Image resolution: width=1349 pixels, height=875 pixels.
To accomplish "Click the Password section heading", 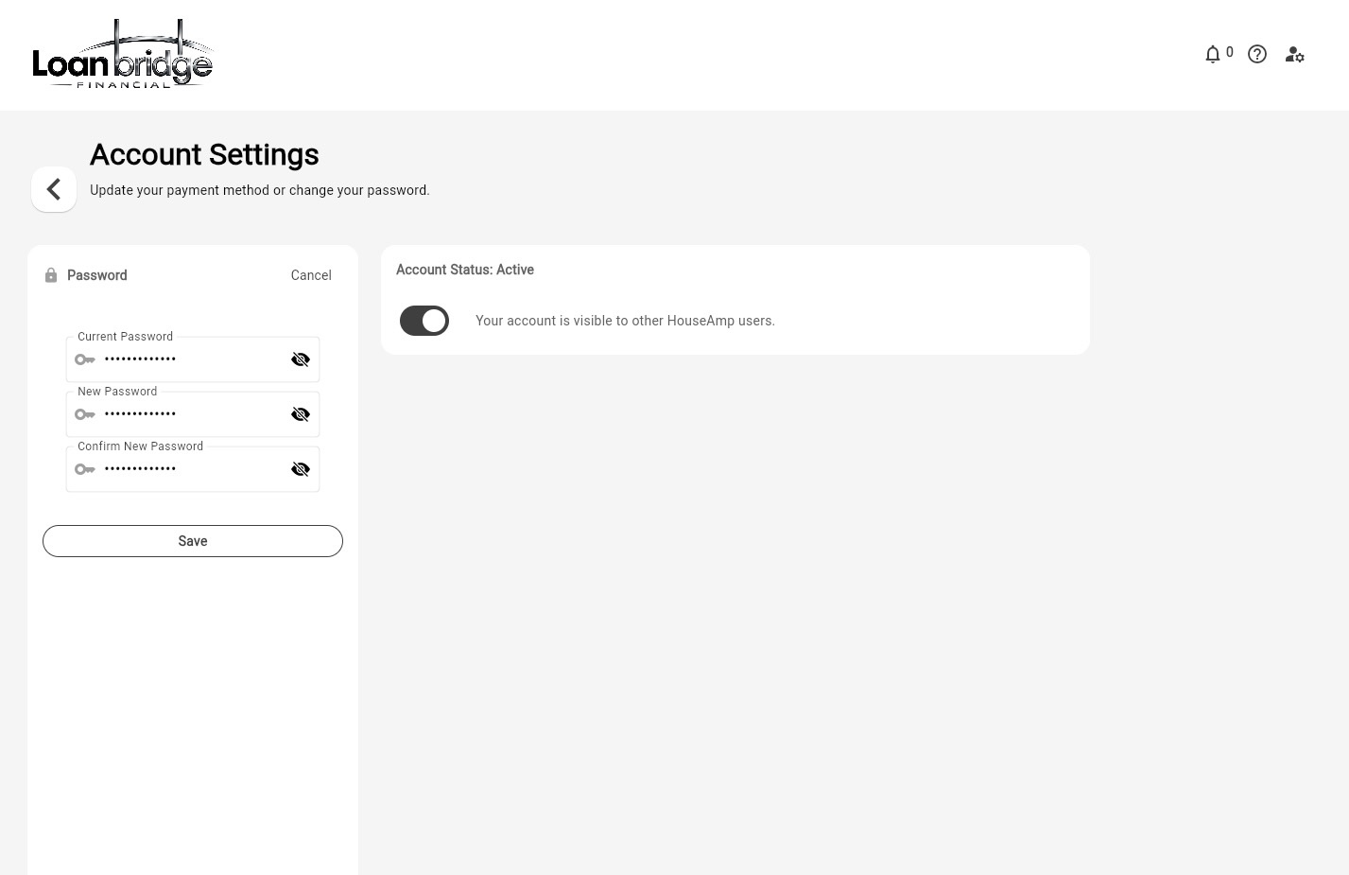I will 97,275.
